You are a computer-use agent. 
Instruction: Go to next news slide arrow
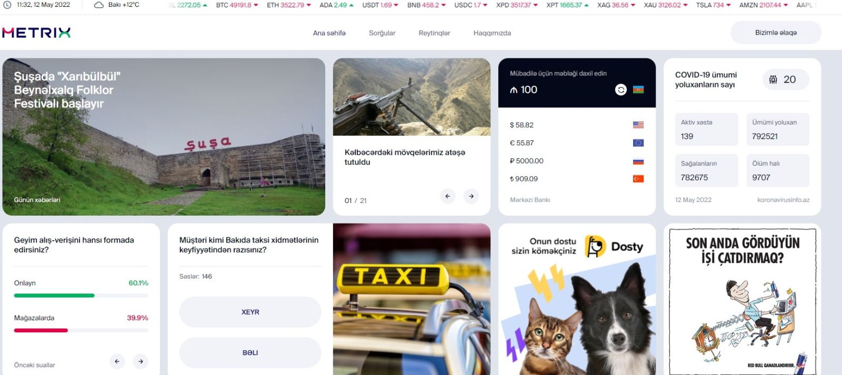[x=471, y=196]
